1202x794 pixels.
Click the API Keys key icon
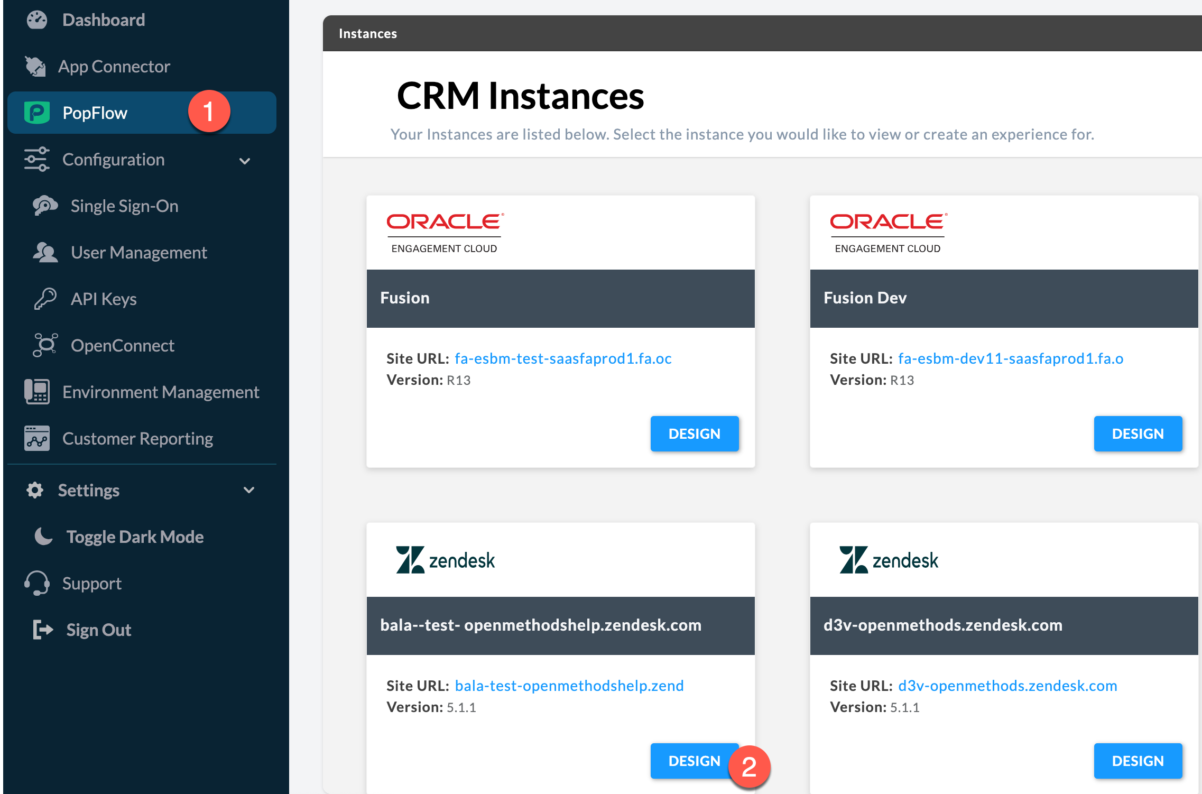pos(45,299)
